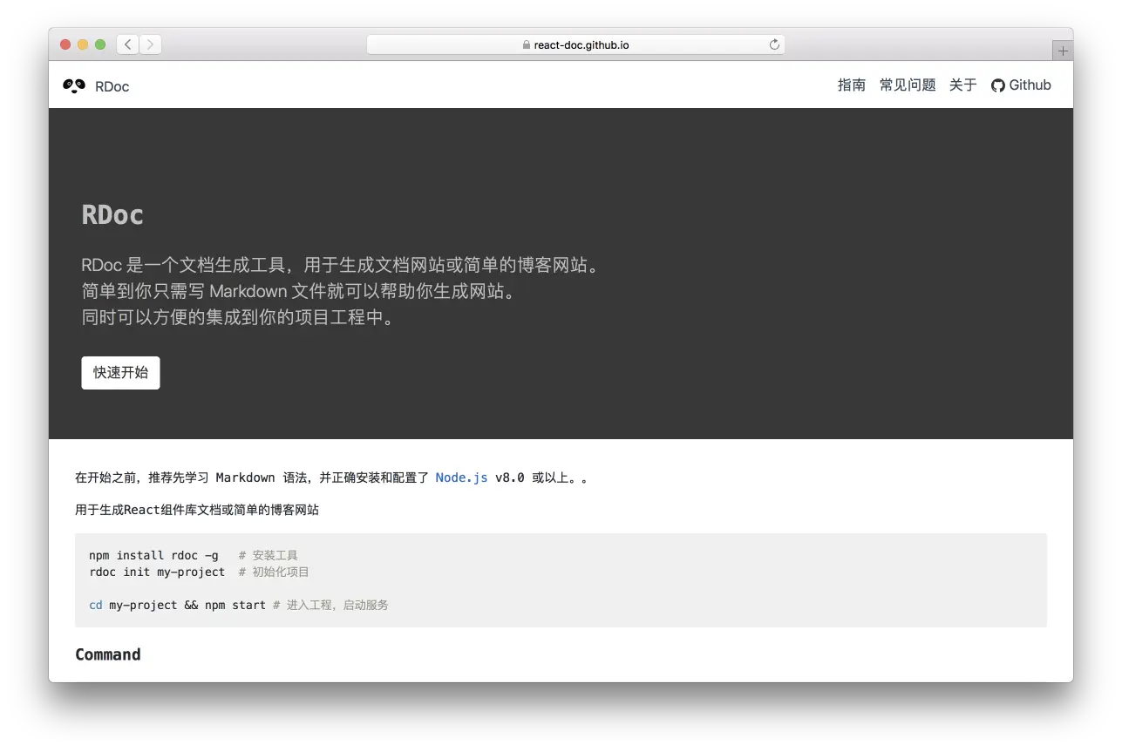Close the browser window using the red button
Screen dimensions: 1122x752
point(65,44)
